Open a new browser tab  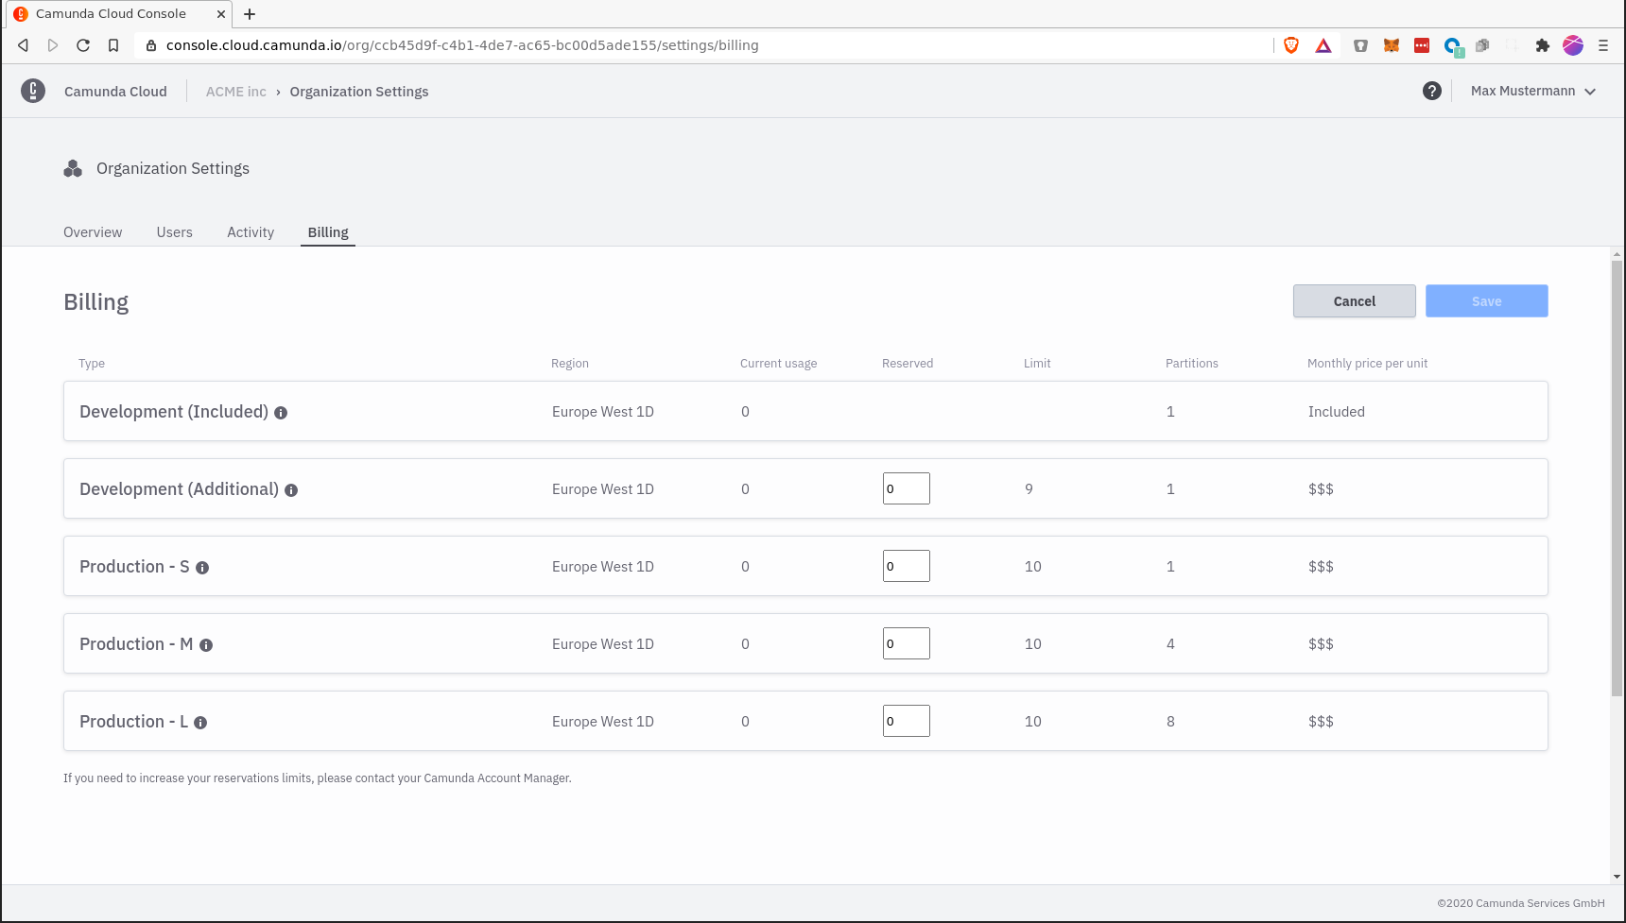pyautogui.click(x=250, y=14)
